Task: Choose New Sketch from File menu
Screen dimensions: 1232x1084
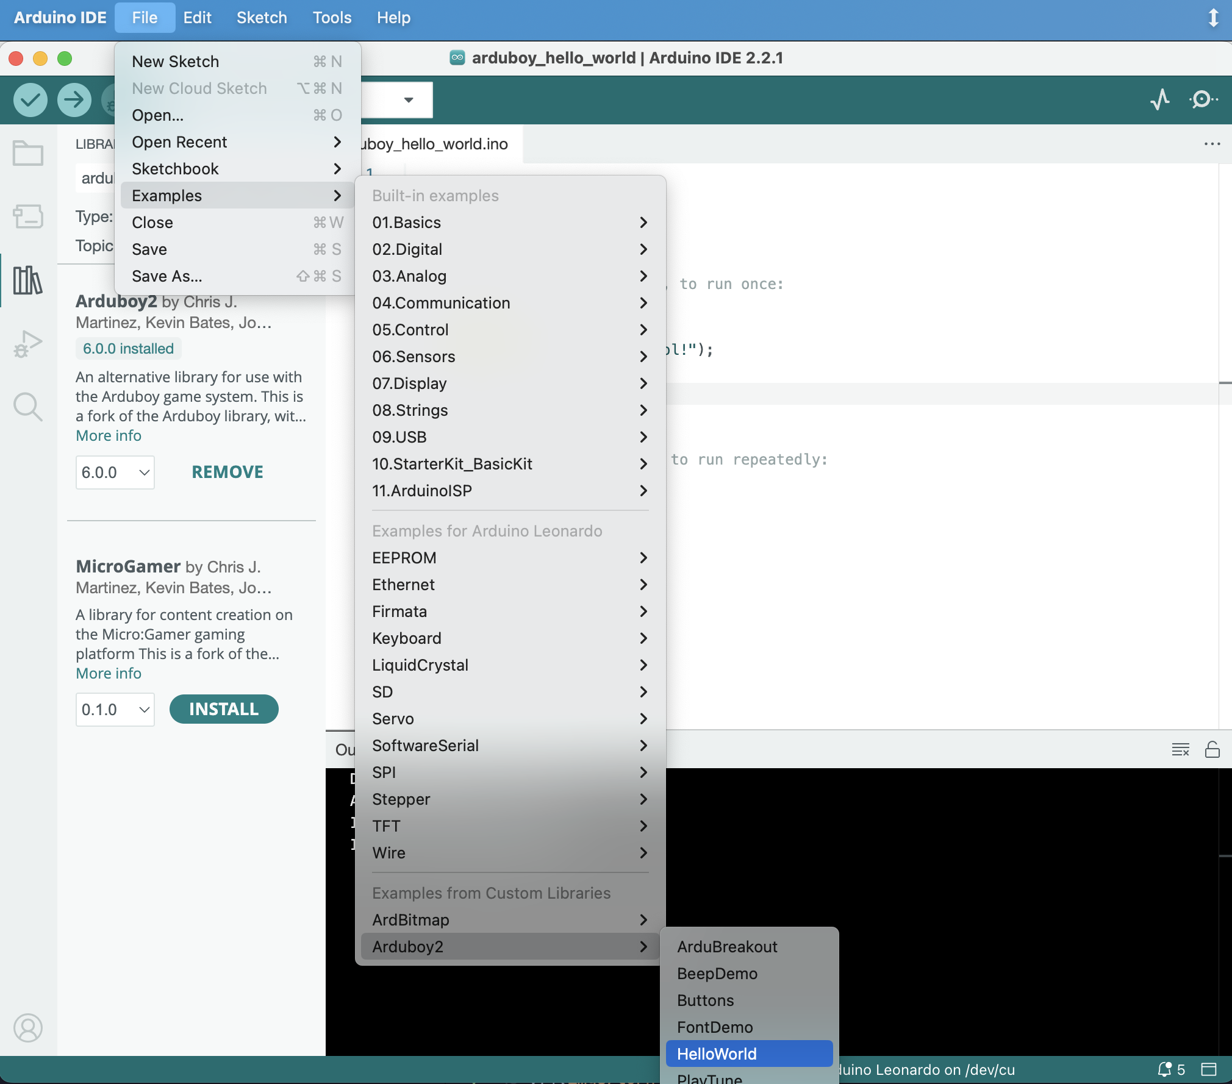Action: tap(237, 62)
